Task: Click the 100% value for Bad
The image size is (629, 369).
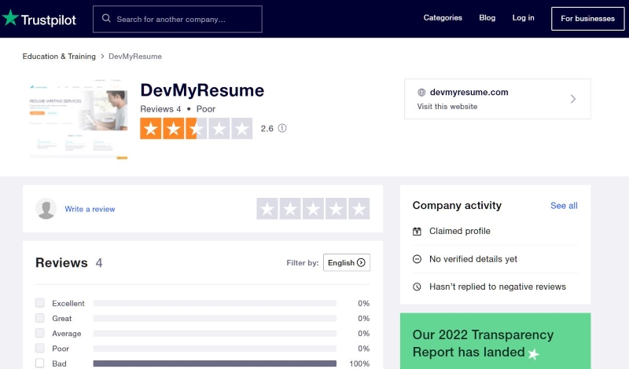Action: click(x=359, y=364)
